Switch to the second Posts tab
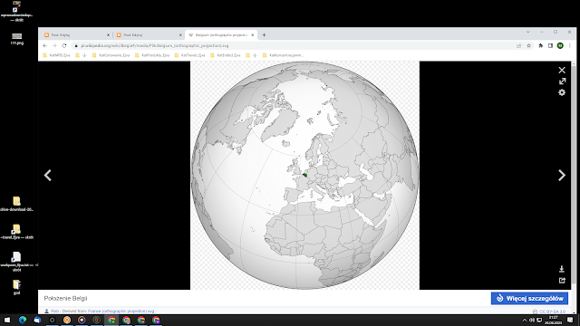 (148, 34)
